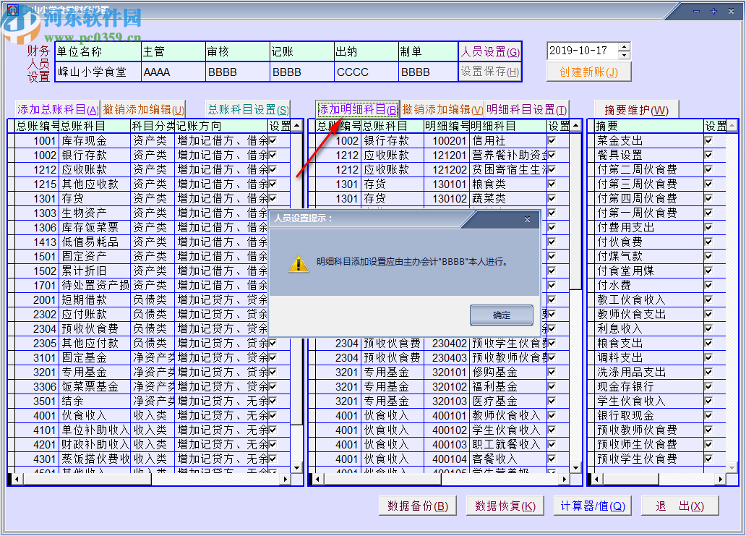Open 摘要维护(W)
Viewport: 746px width, 536px height.
[637, 110]
